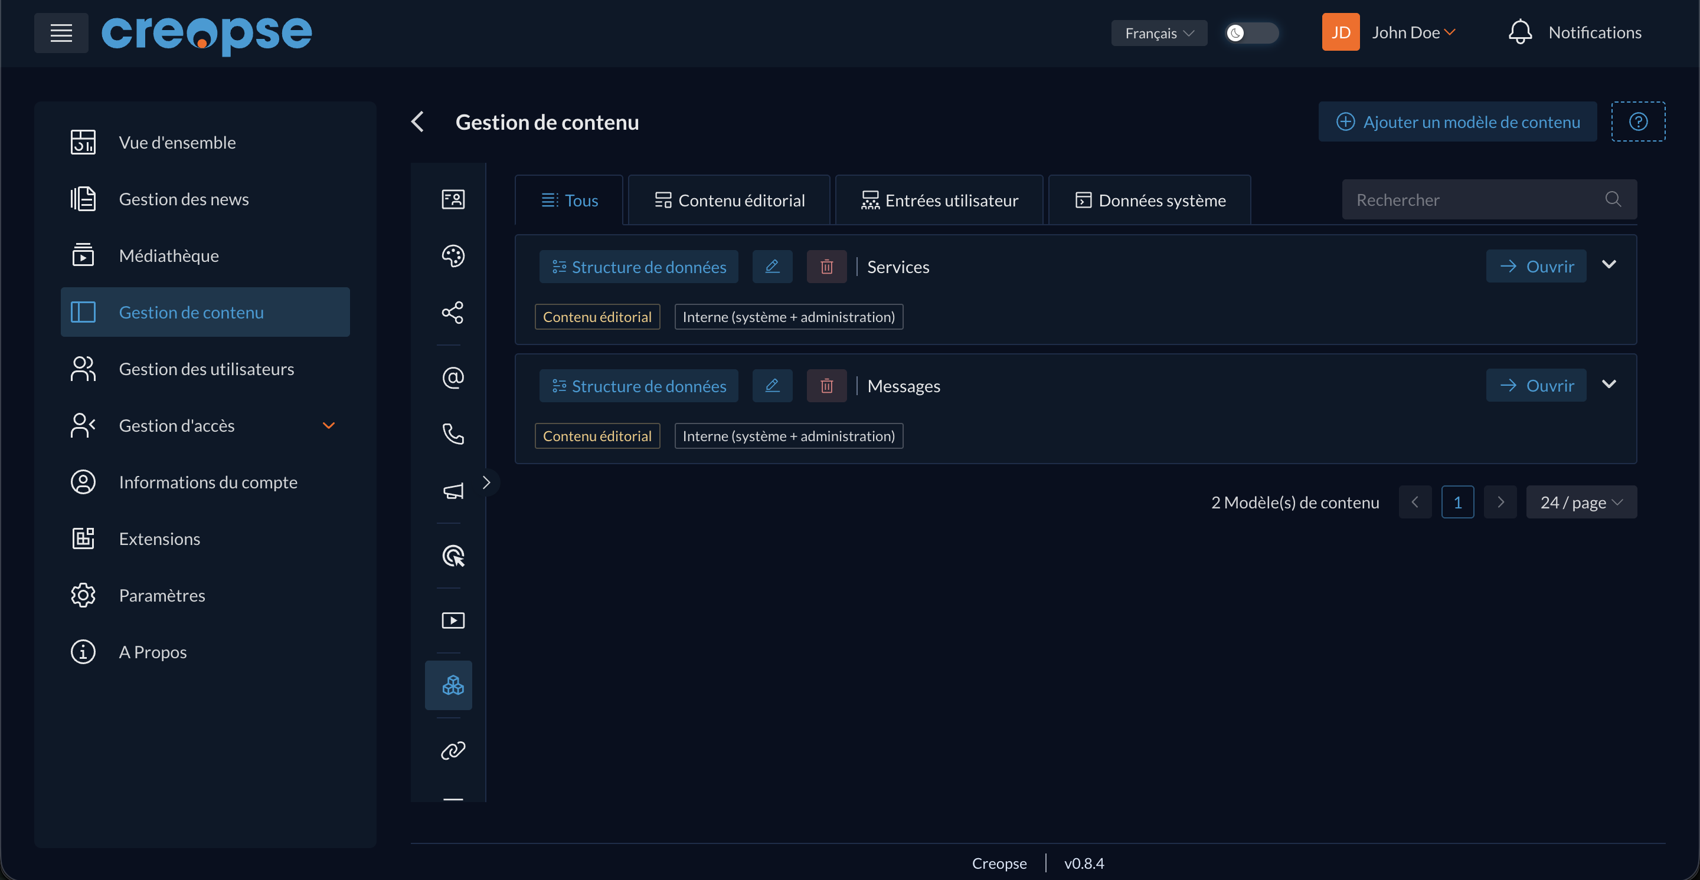Open the 24 / page size dropdown
This screenshot has height=880, width=1700.
[x=1581, y=503]
